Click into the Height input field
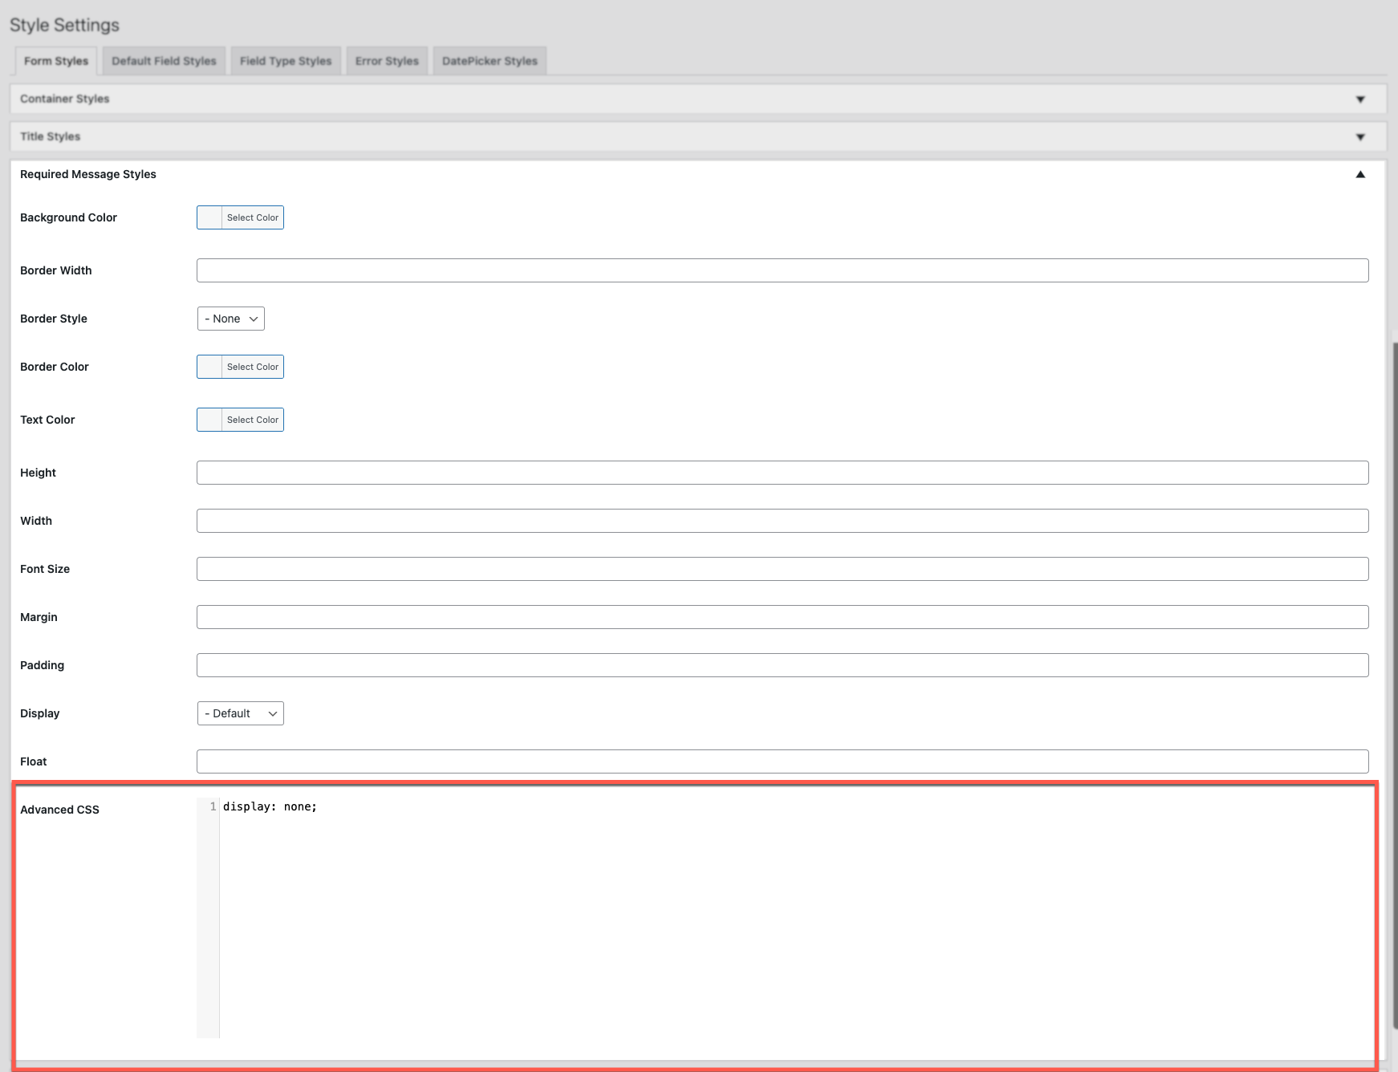The height and width of the screenshot is (1072, 1398). click(782, 473)
